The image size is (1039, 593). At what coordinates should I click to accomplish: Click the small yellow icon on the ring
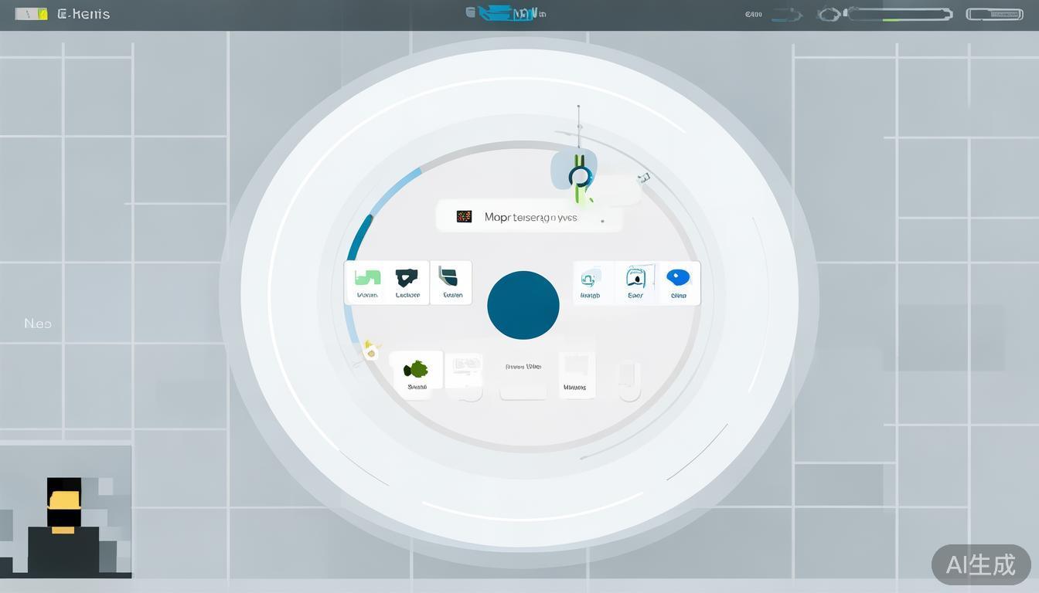[x=370, y=351]
